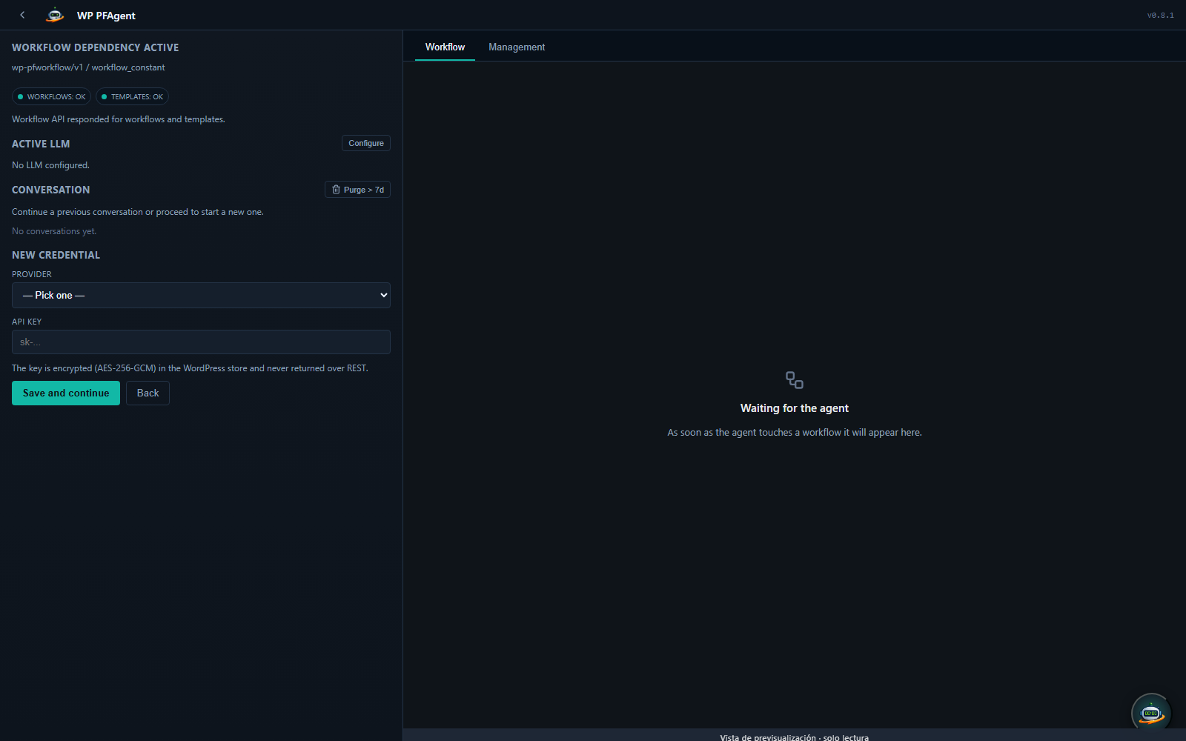Screen dimensions: 1186x741
Task: Focus the API Key input field
Action: pos(201,342)
